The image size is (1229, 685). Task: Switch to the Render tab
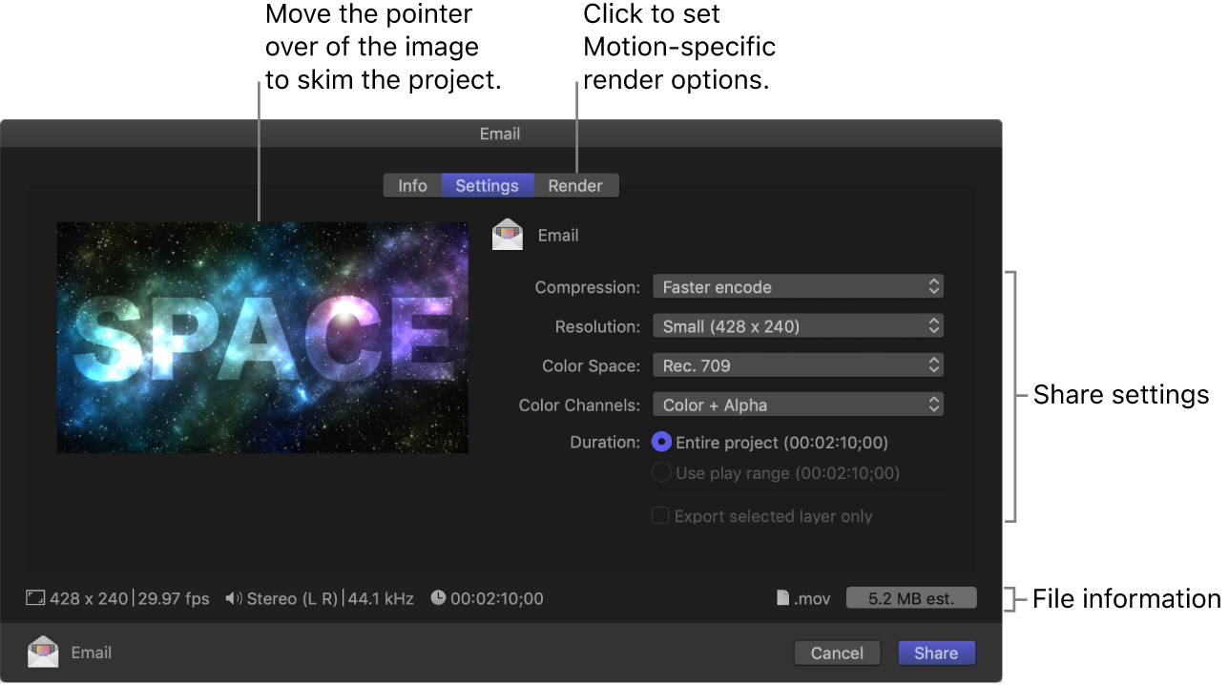[575, 185]
